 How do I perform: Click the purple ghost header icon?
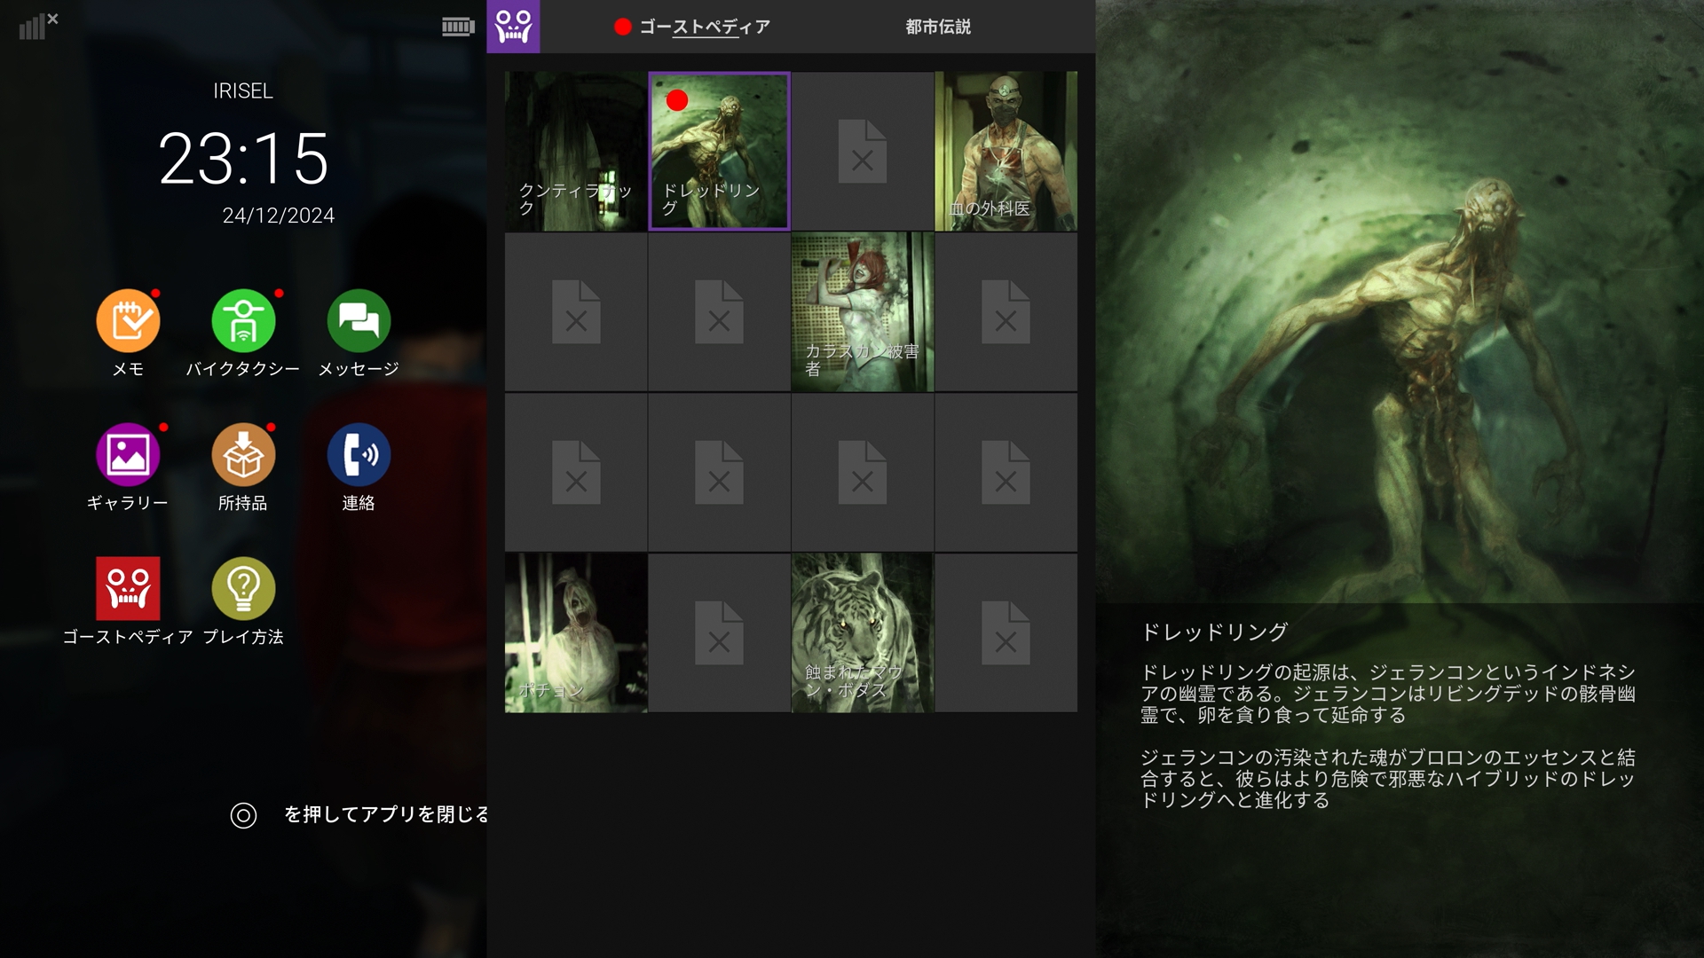tap(513, 27)
